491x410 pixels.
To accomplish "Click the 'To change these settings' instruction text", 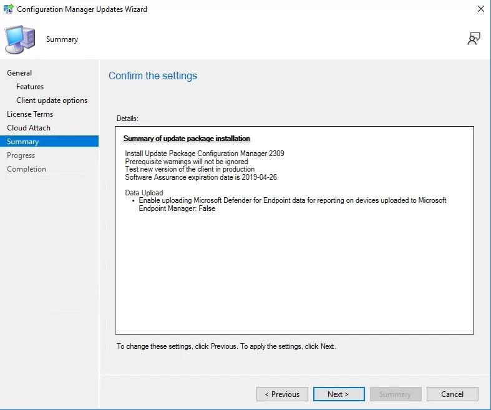I will point(226,346).
